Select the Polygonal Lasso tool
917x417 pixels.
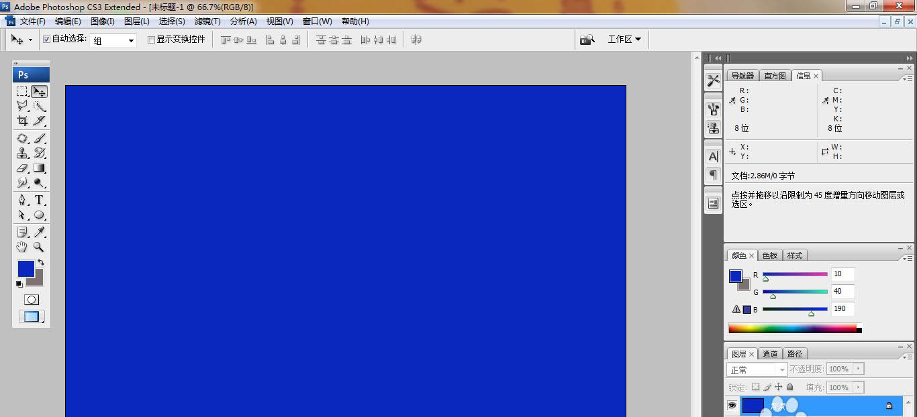[x=22, y=107]
